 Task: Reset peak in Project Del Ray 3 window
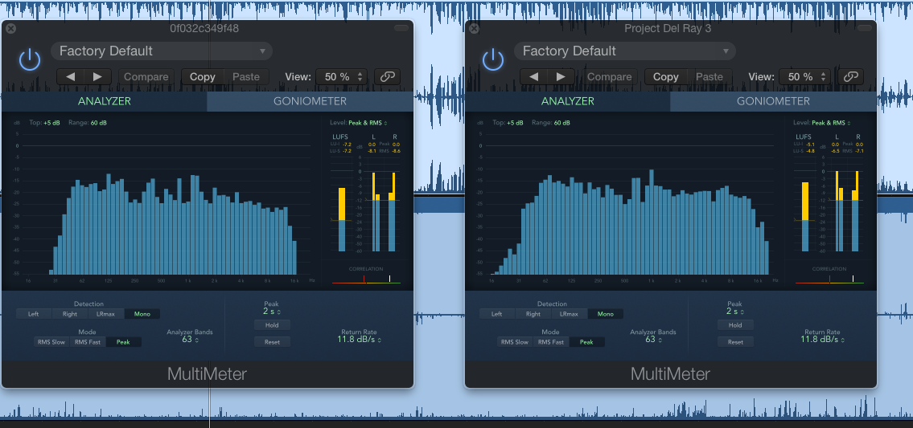(735, 342)
